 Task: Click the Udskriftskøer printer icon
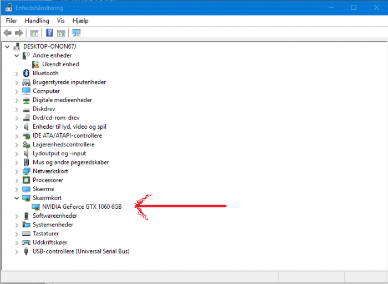26,243
